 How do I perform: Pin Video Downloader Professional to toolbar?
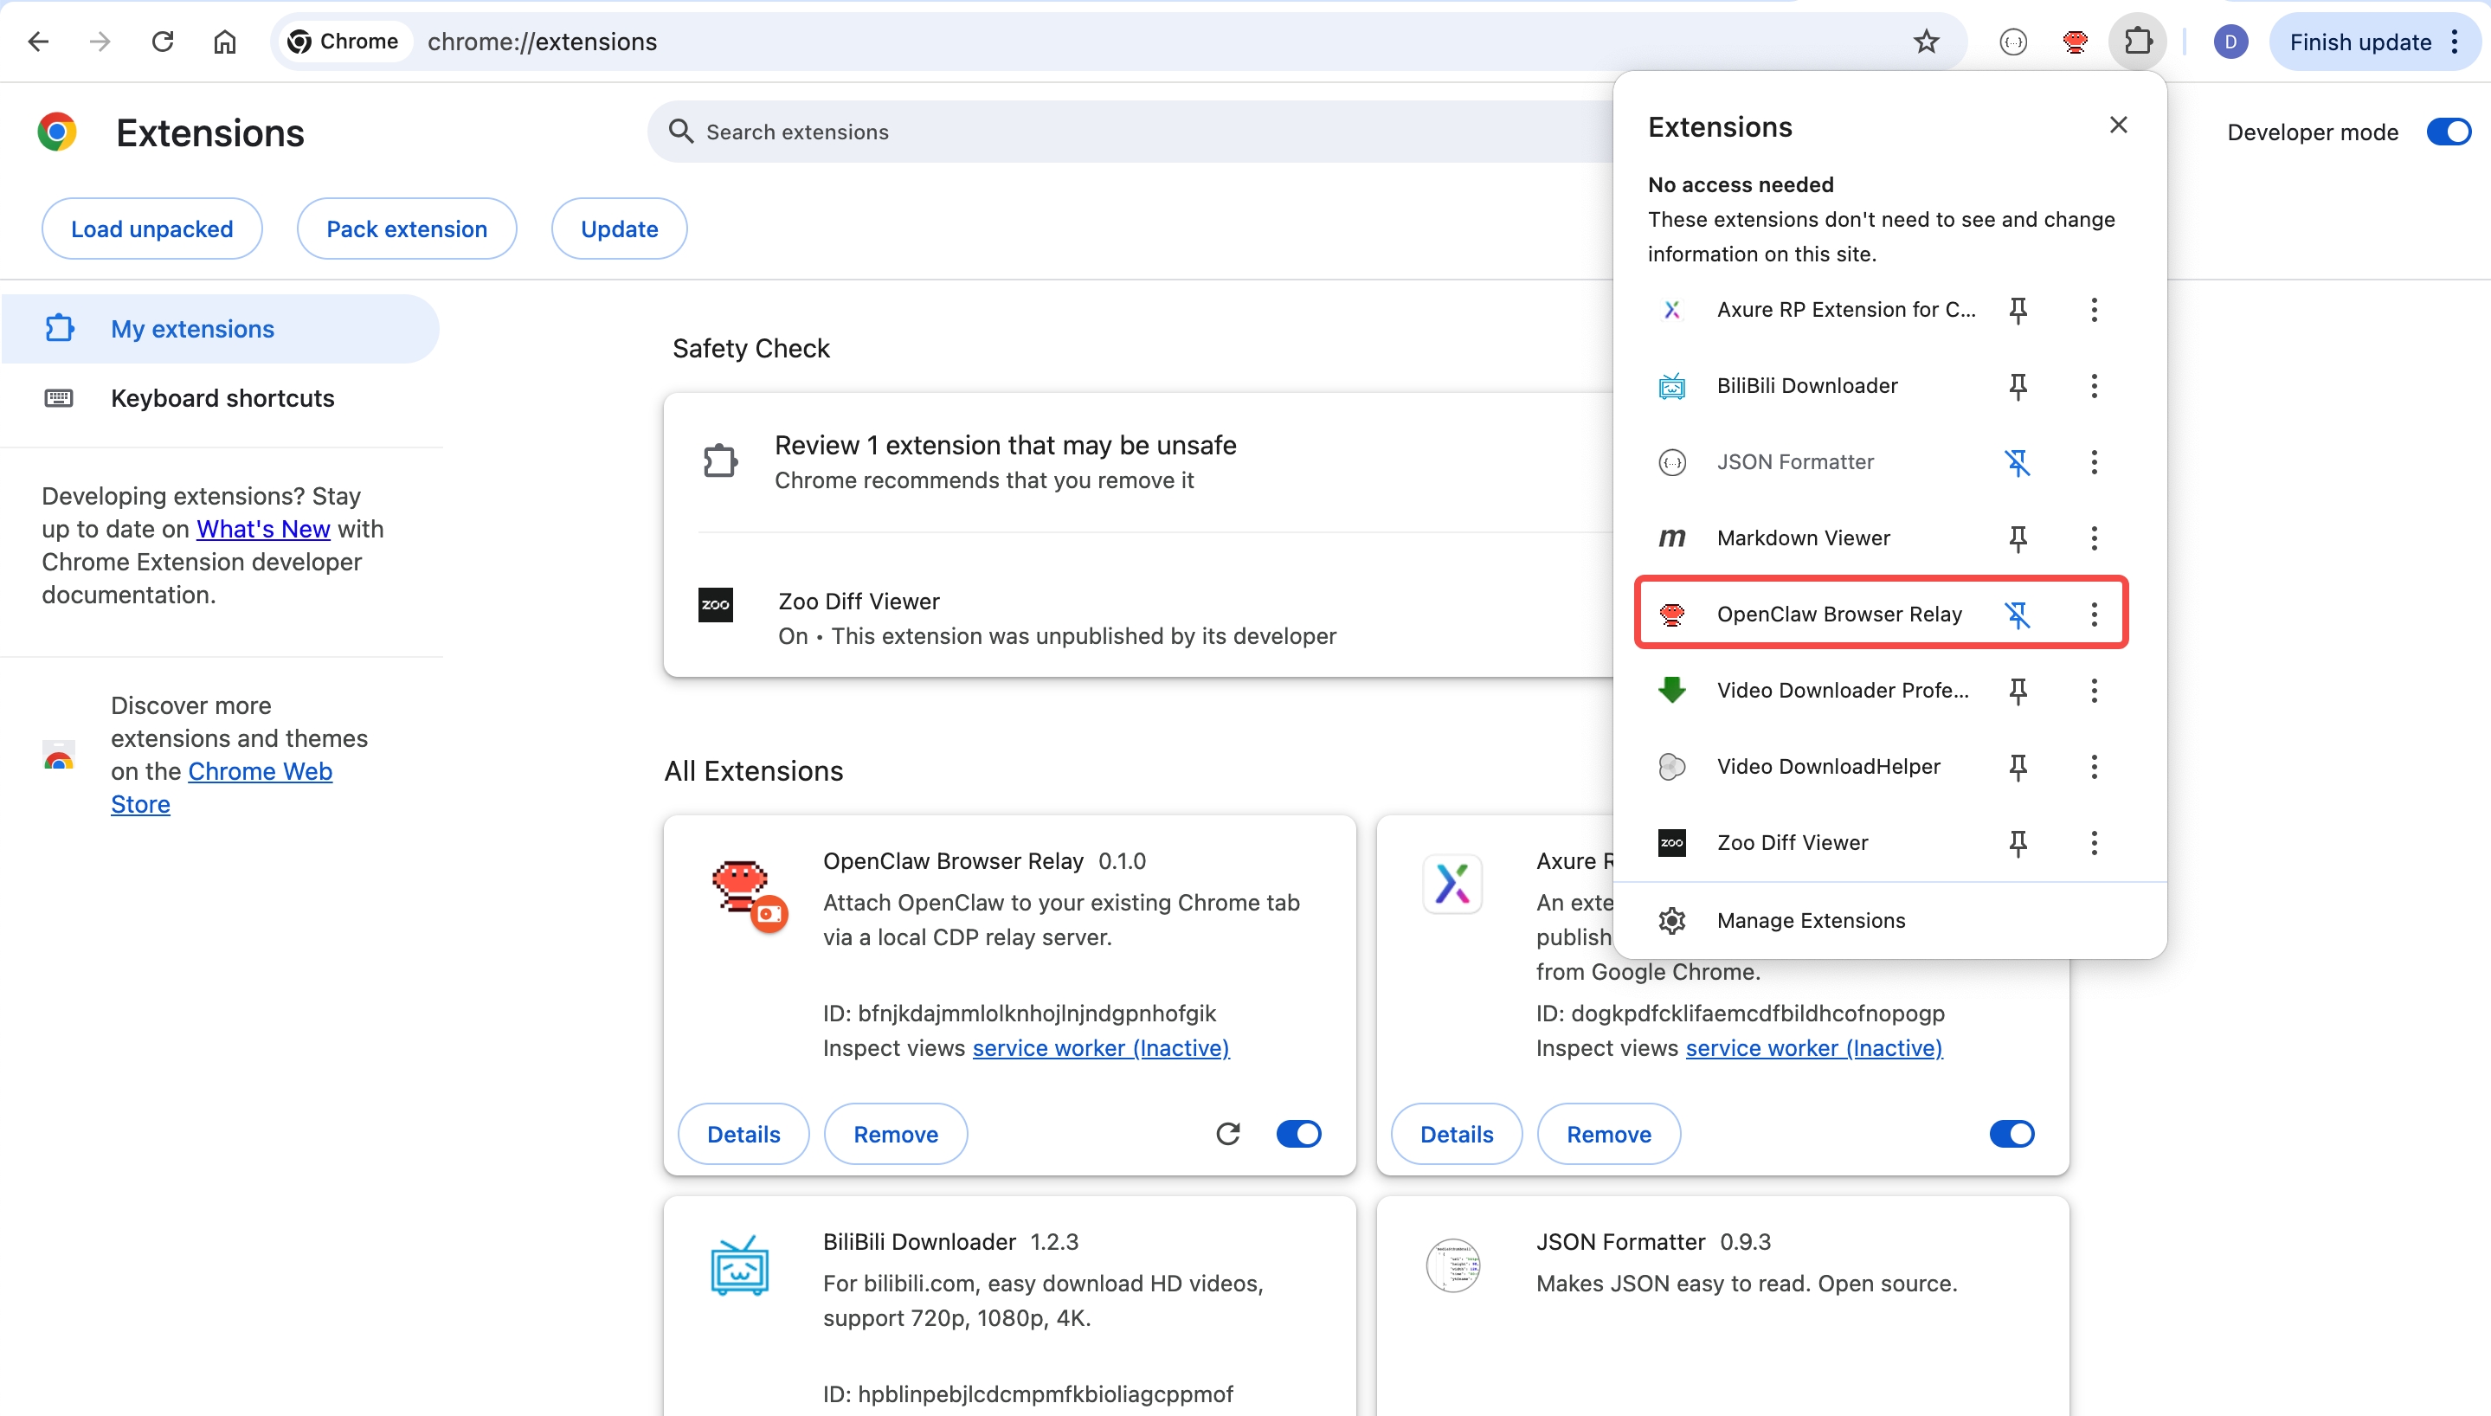pos(2018,691)
